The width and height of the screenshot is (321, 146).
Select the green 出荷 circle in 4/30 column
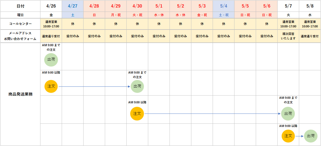137,86
